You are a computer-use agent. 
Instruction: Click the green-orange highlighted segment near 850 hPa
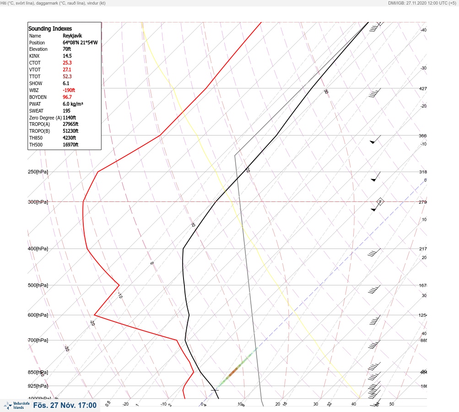[x=233, y=372]
